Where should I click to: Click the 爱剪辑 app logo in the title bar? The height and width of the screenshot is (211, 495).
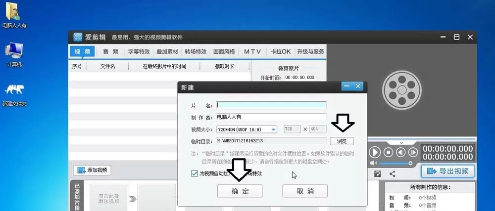tap(78, 37)
